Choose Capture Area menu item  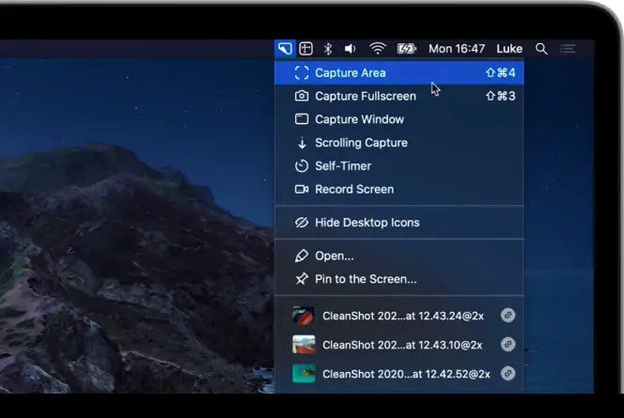(x=399, y=72)
